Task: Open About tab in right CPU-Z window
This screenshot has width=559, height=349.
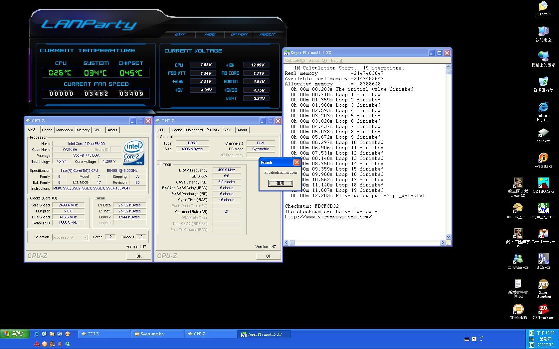Action: click(242, 130)
